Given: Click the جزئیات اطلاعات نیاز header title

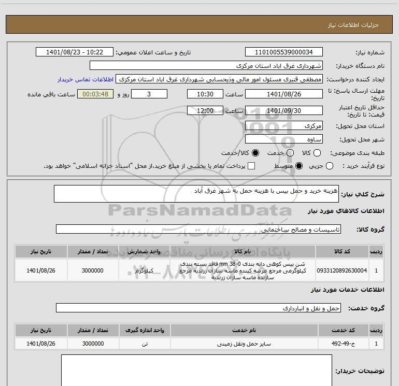Looking at the screenshot, I should coord(353,25).
